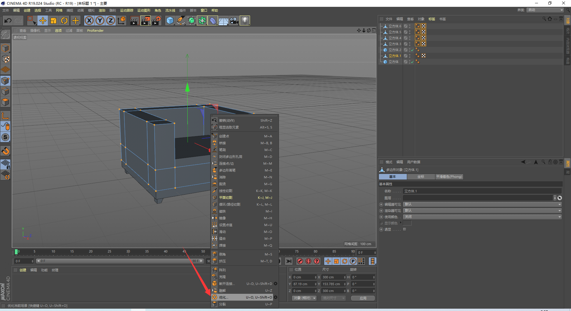Click the 应用 apply button

[x=363, y=298]
